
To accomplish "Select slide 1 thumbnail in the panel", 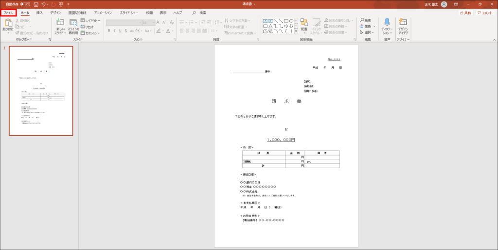I will (x=41, y=91).
